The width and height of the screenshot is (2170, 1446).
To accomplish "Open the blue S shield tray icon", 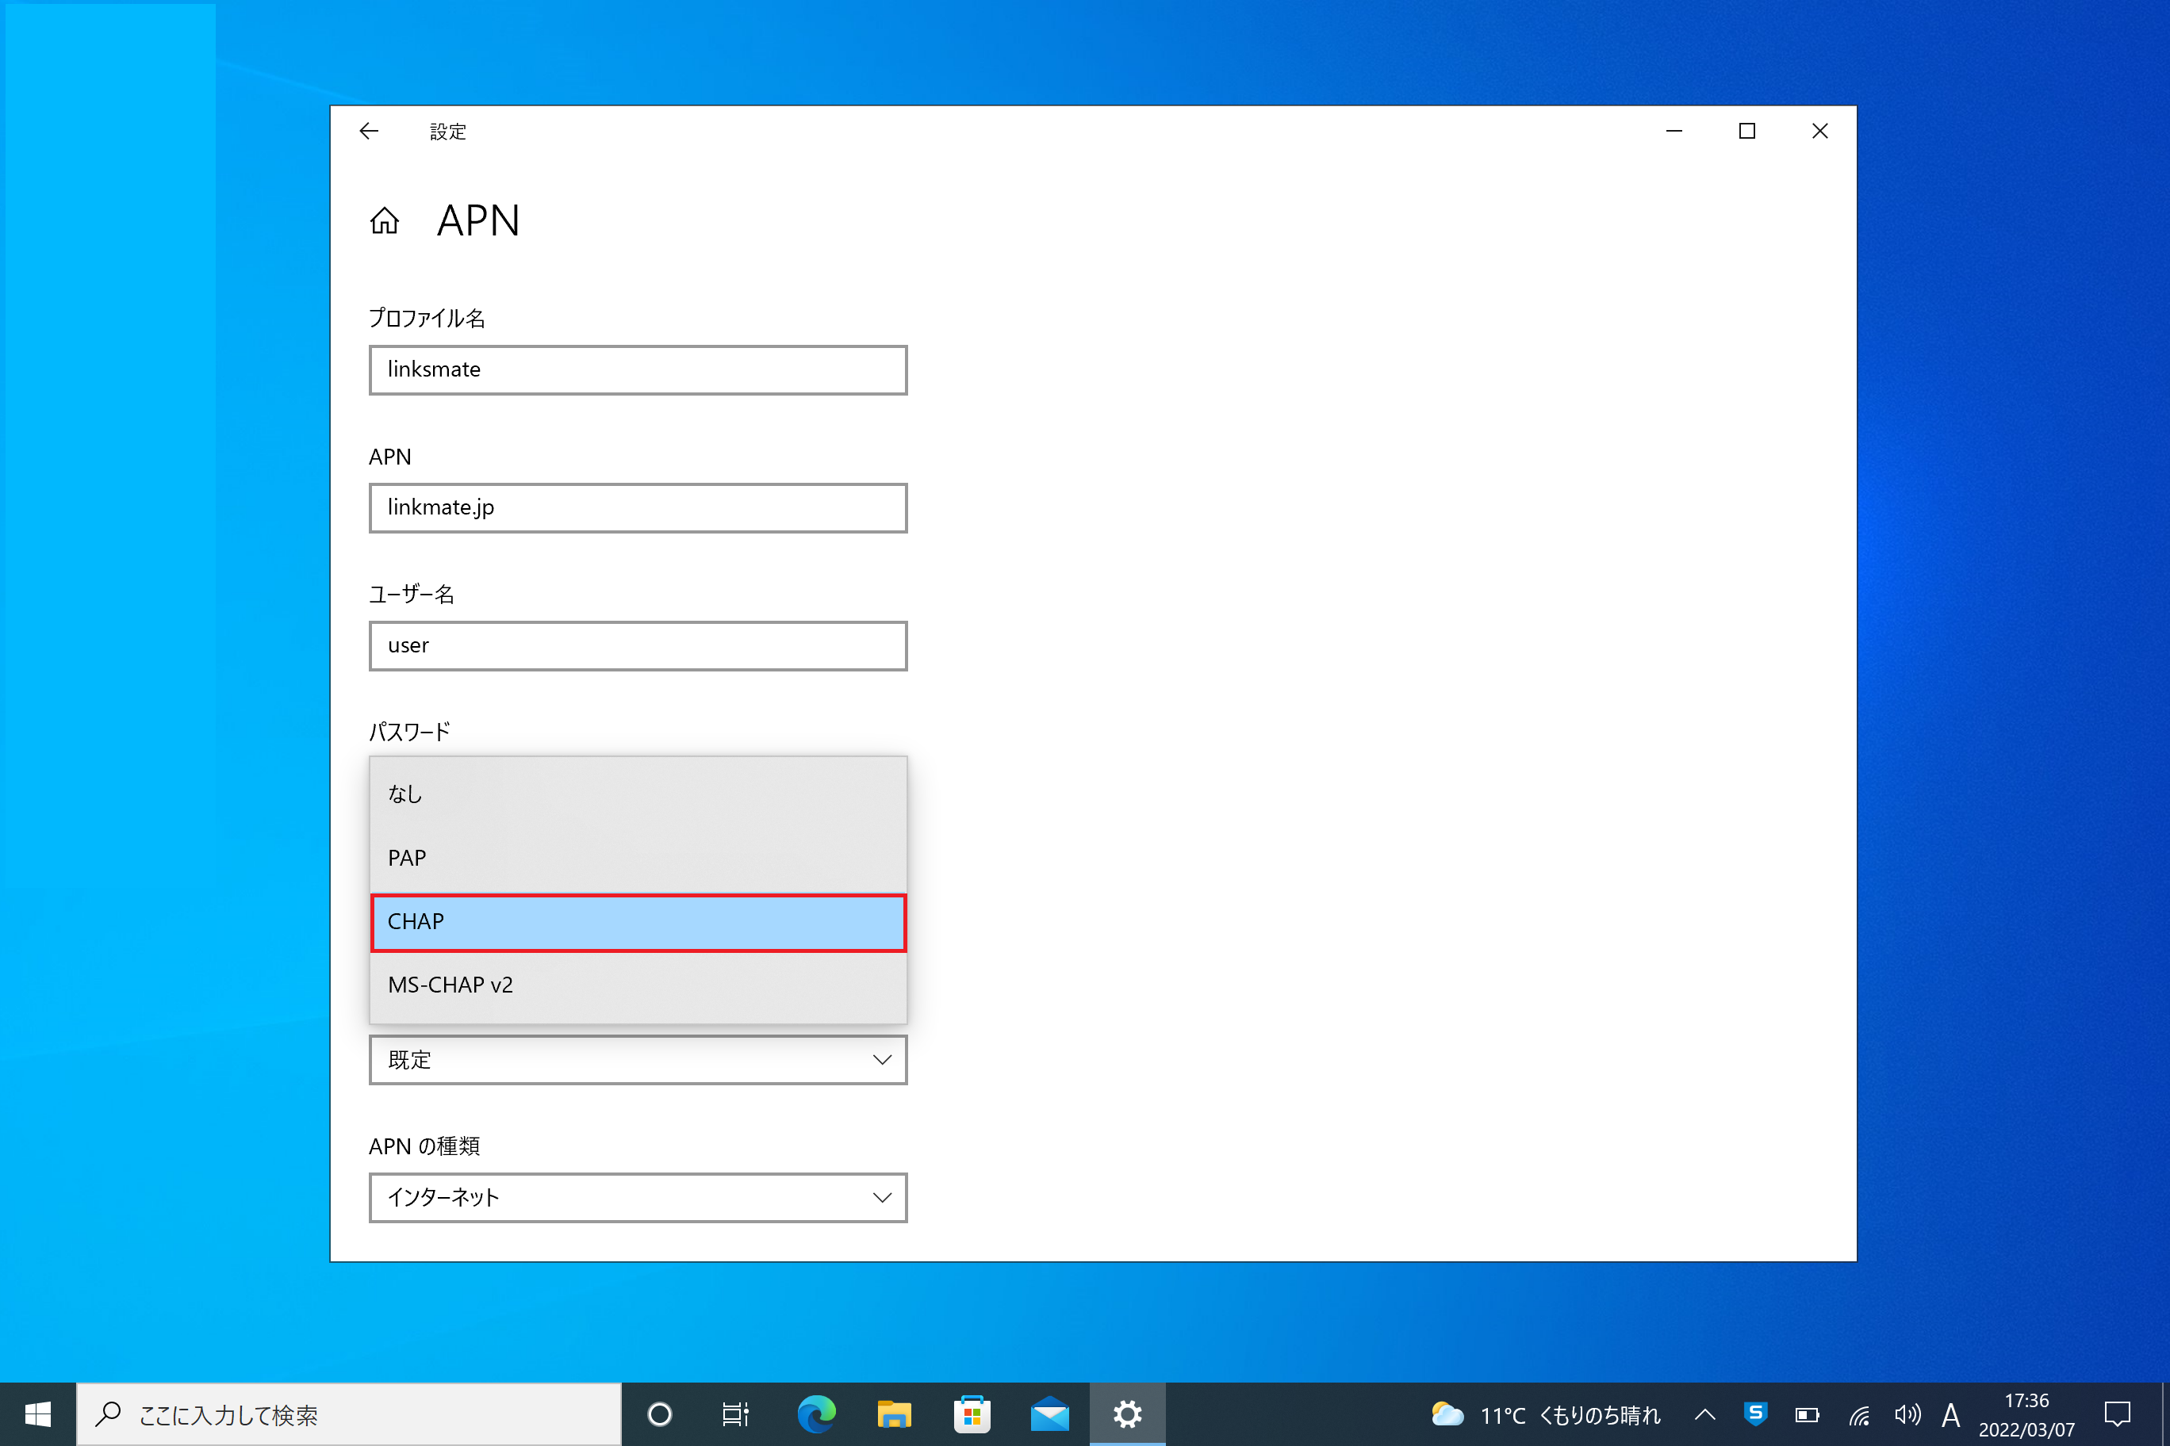I will [x=1756, y=1413].
